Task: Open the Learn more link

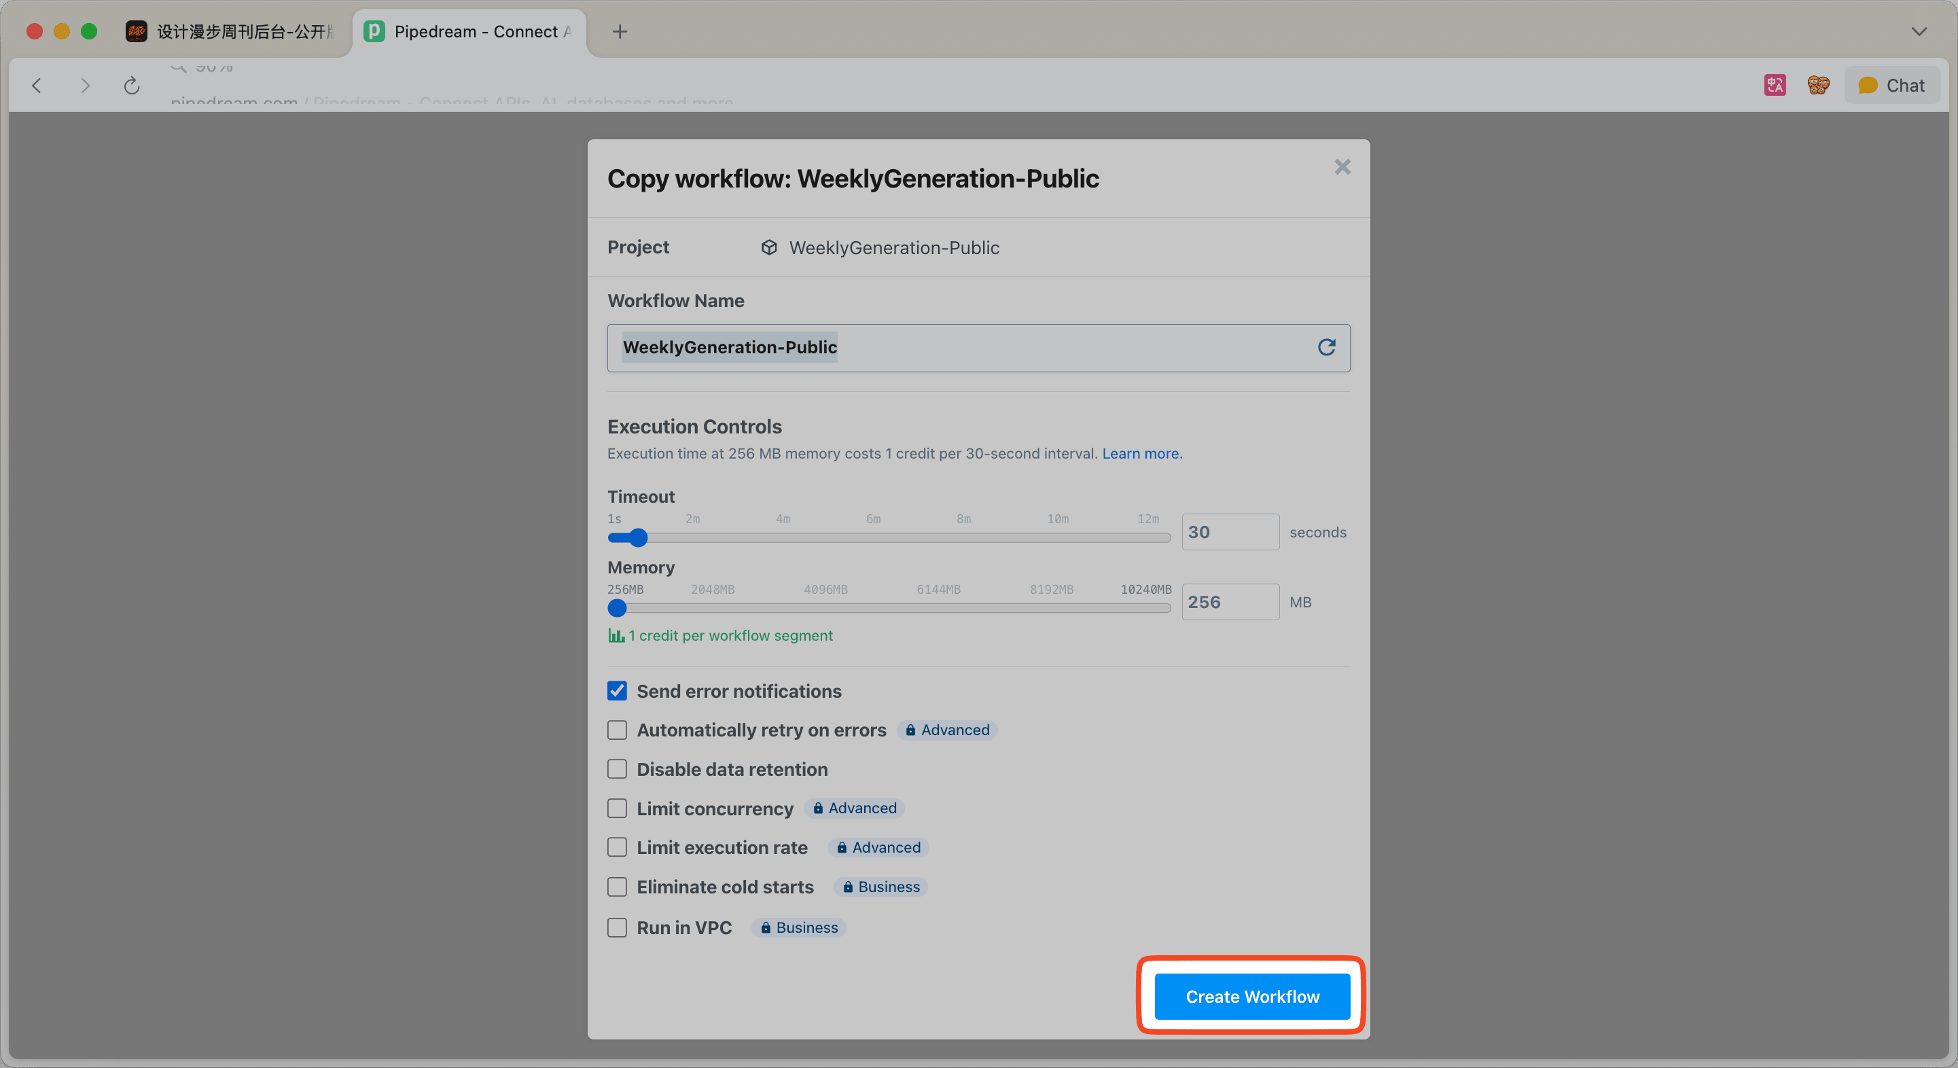Action: tap(1141, 454)
